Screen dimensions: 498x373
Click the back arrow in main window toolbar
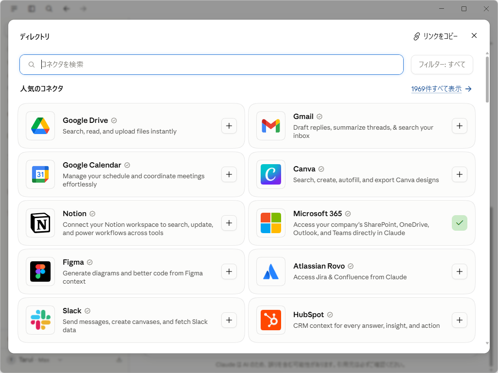tap(66, 9)
